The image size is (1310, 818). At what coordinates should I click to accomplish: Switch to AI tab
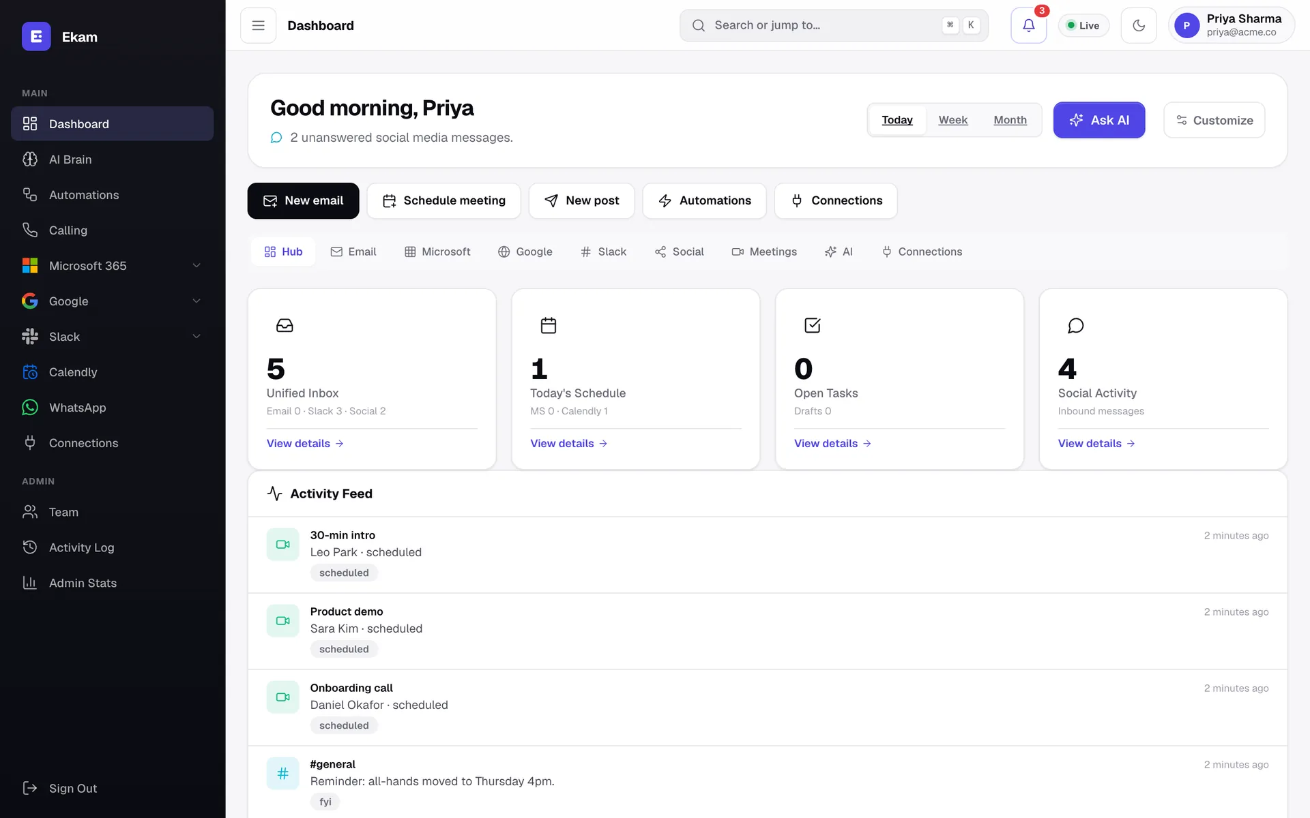coord(839,252)
